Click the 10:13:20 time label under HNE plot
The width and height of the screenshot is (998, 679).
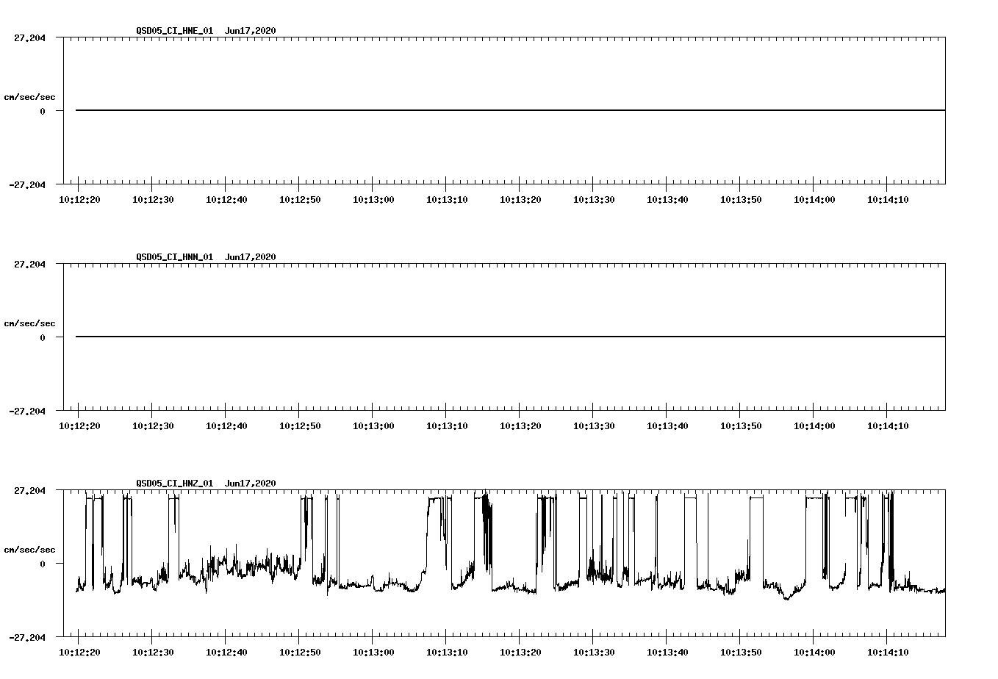tap(520, 200)
